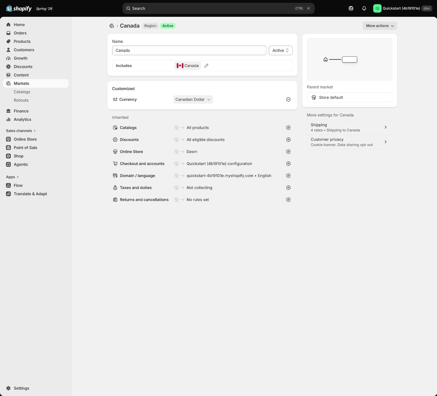Click the Home icon in sidebar
The width and height of the screenshot is (437, 396).
(x=8, y=25)
